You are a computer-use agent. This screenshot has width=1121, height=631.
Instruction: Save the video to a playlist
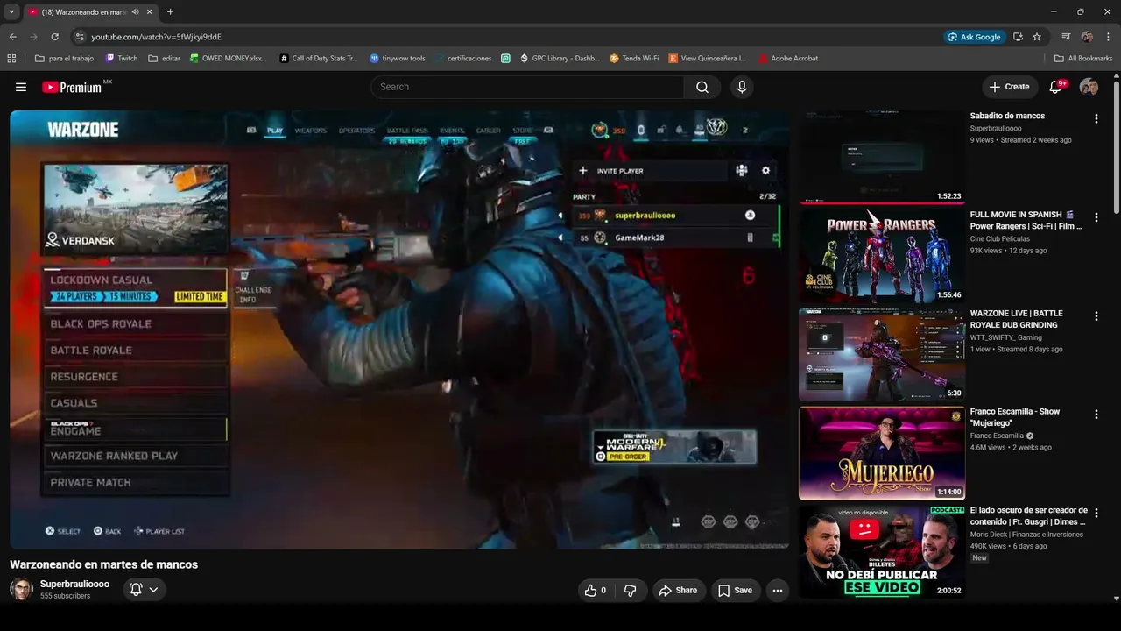(x=736, y=591)
